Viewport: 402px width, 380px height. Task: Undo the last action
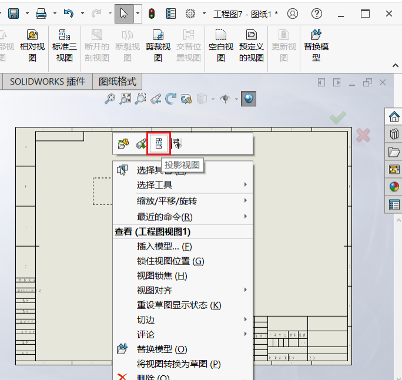[69, 14]
